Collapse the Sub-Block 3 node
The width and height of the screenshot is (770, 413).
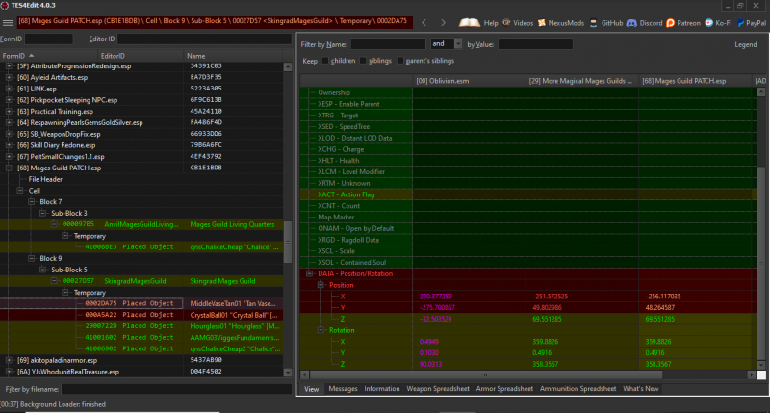click(x=42, y=213)
